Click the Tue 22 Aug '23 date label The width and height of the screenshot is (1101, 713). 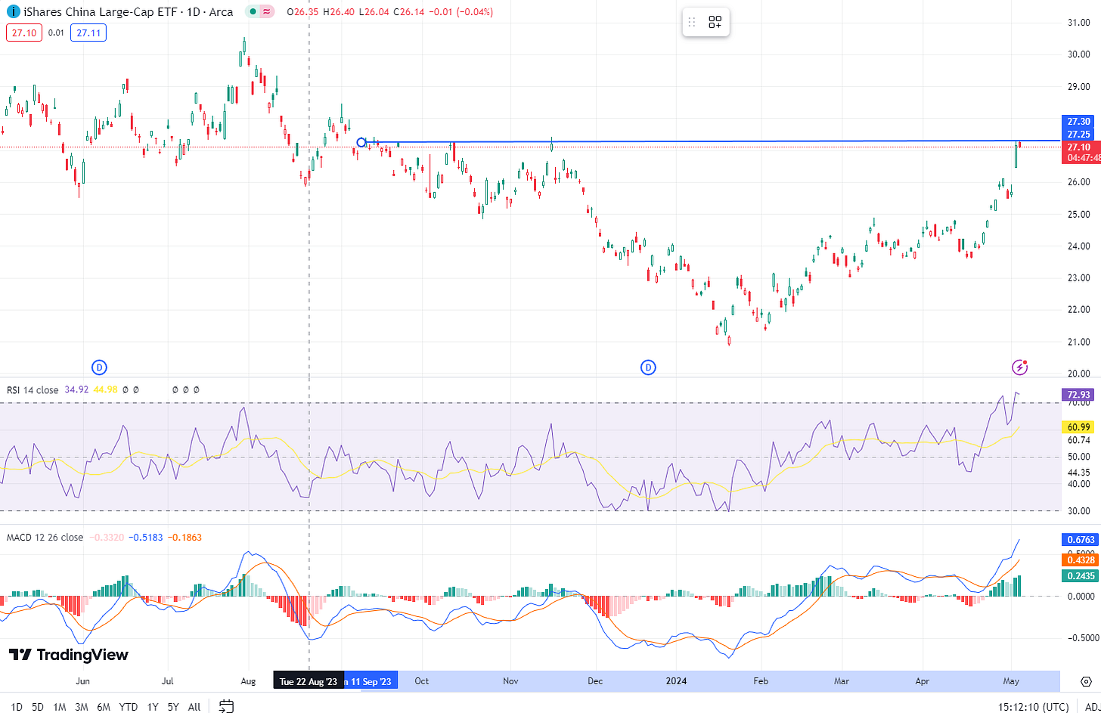[309, 681]
